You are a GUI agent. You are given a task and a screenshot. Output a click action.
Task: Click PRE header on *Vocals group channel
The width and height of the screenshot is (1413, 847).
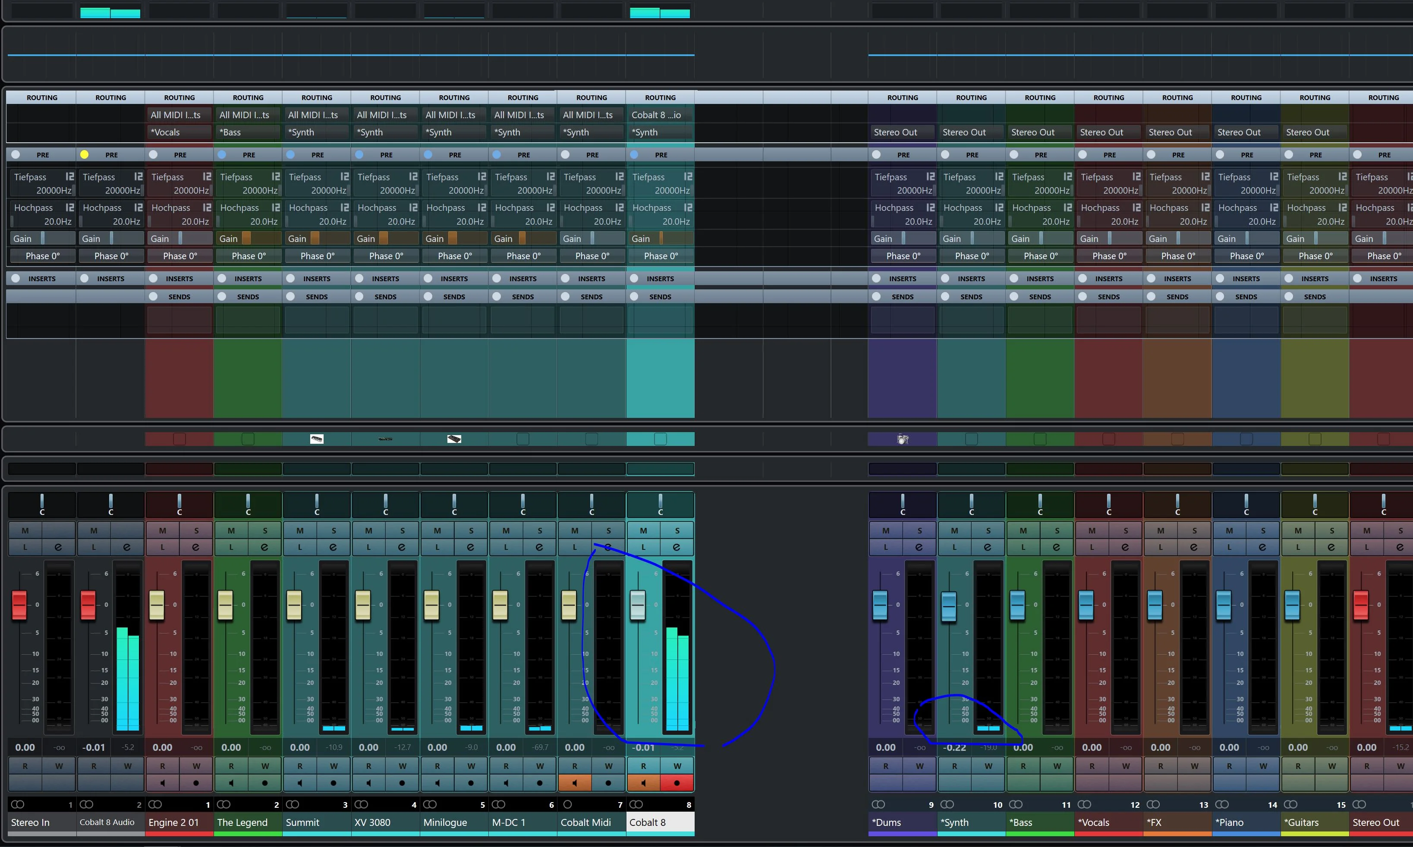click(x=1109, y=155)
